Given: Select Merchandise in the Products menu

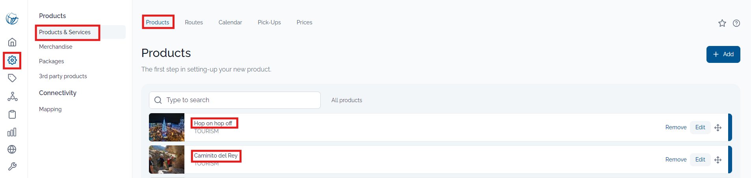Looking at the screenshot, I should click(56, 47).
